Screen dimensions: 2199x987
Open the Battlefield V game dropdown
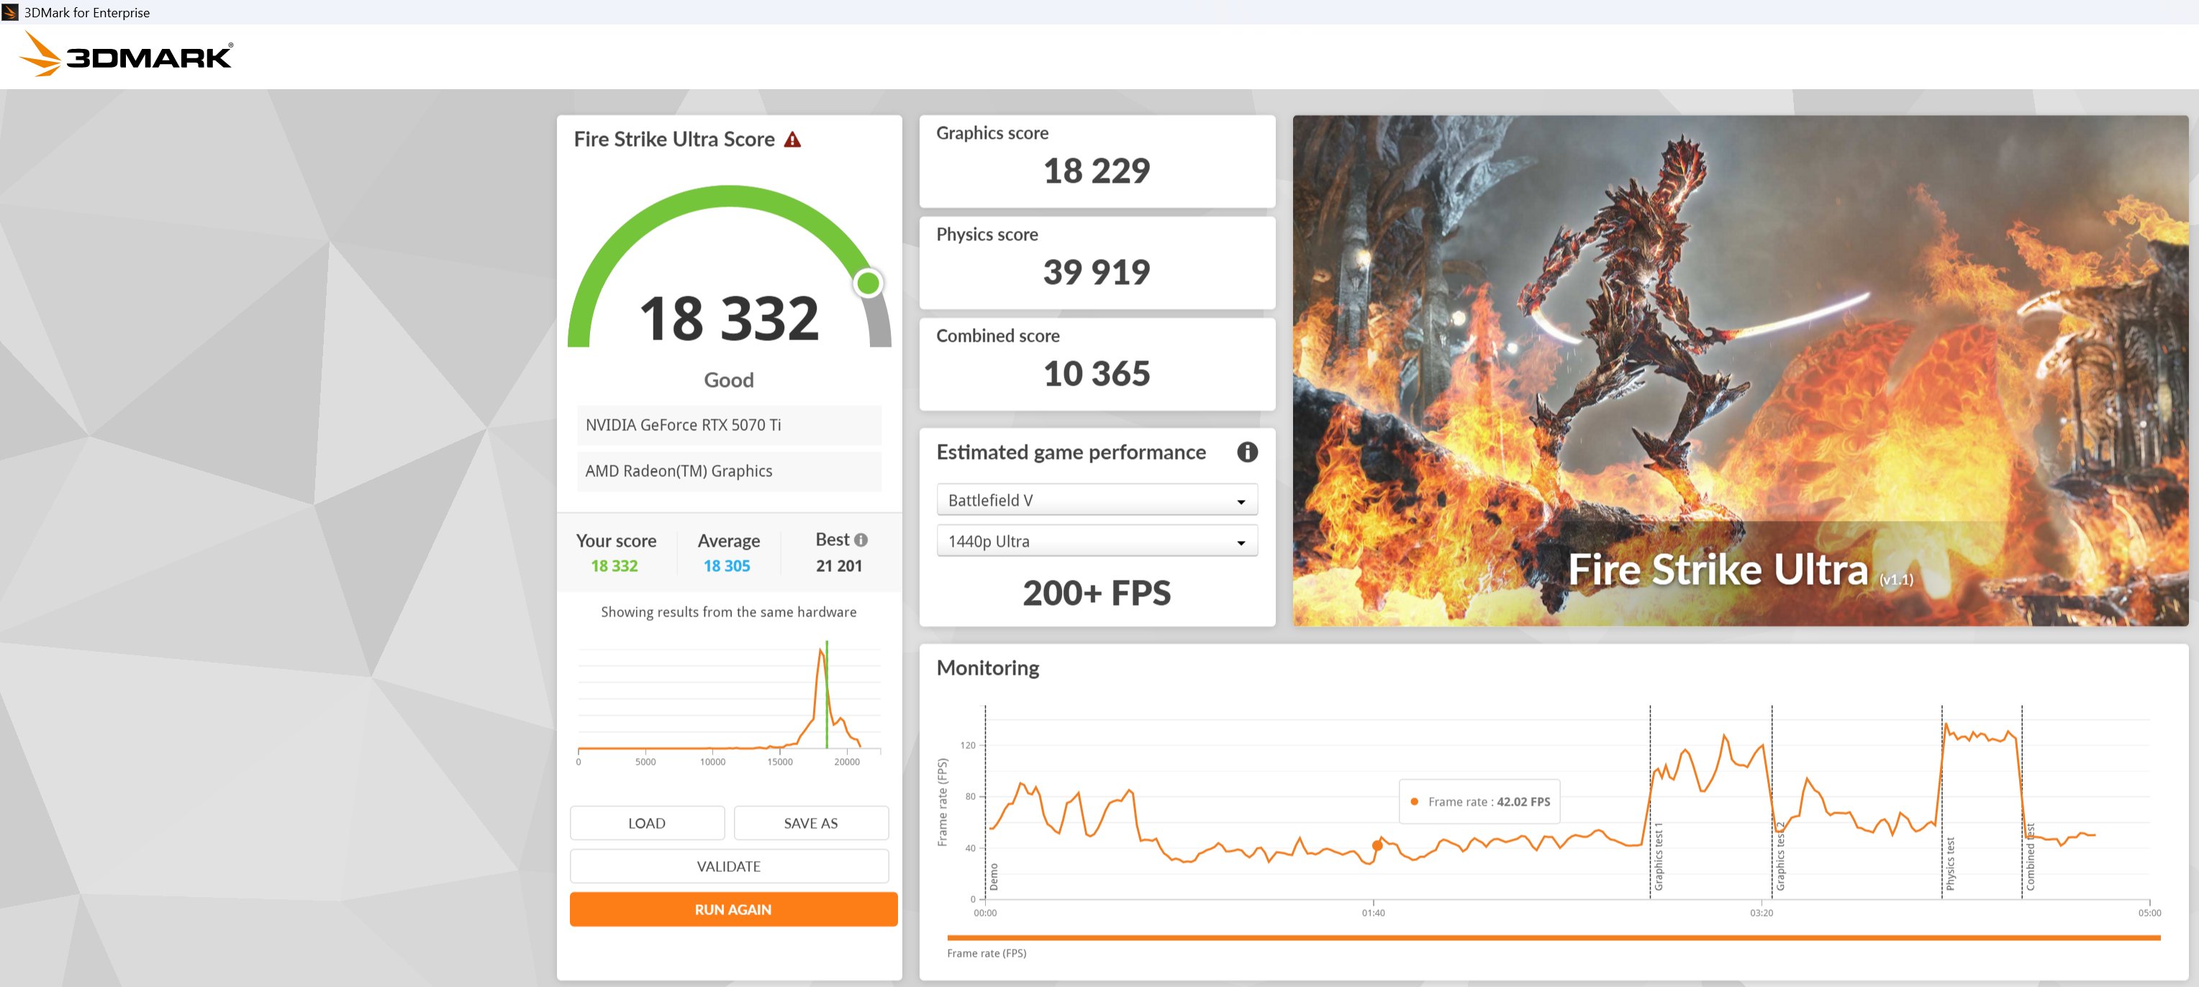tap(1097, 501)
